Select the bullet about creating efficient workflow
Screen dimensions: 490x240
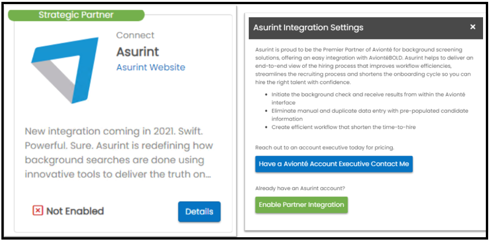pyautogui.click(x=343, y=127)
